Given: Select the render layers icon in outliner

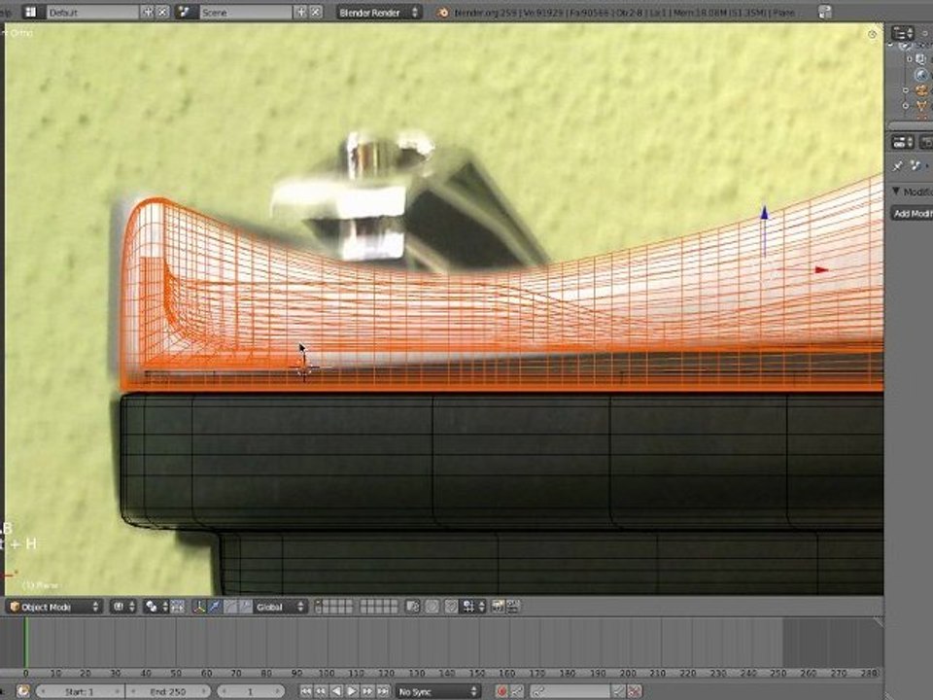Looking at the screenshot, I should coord(920,59).
